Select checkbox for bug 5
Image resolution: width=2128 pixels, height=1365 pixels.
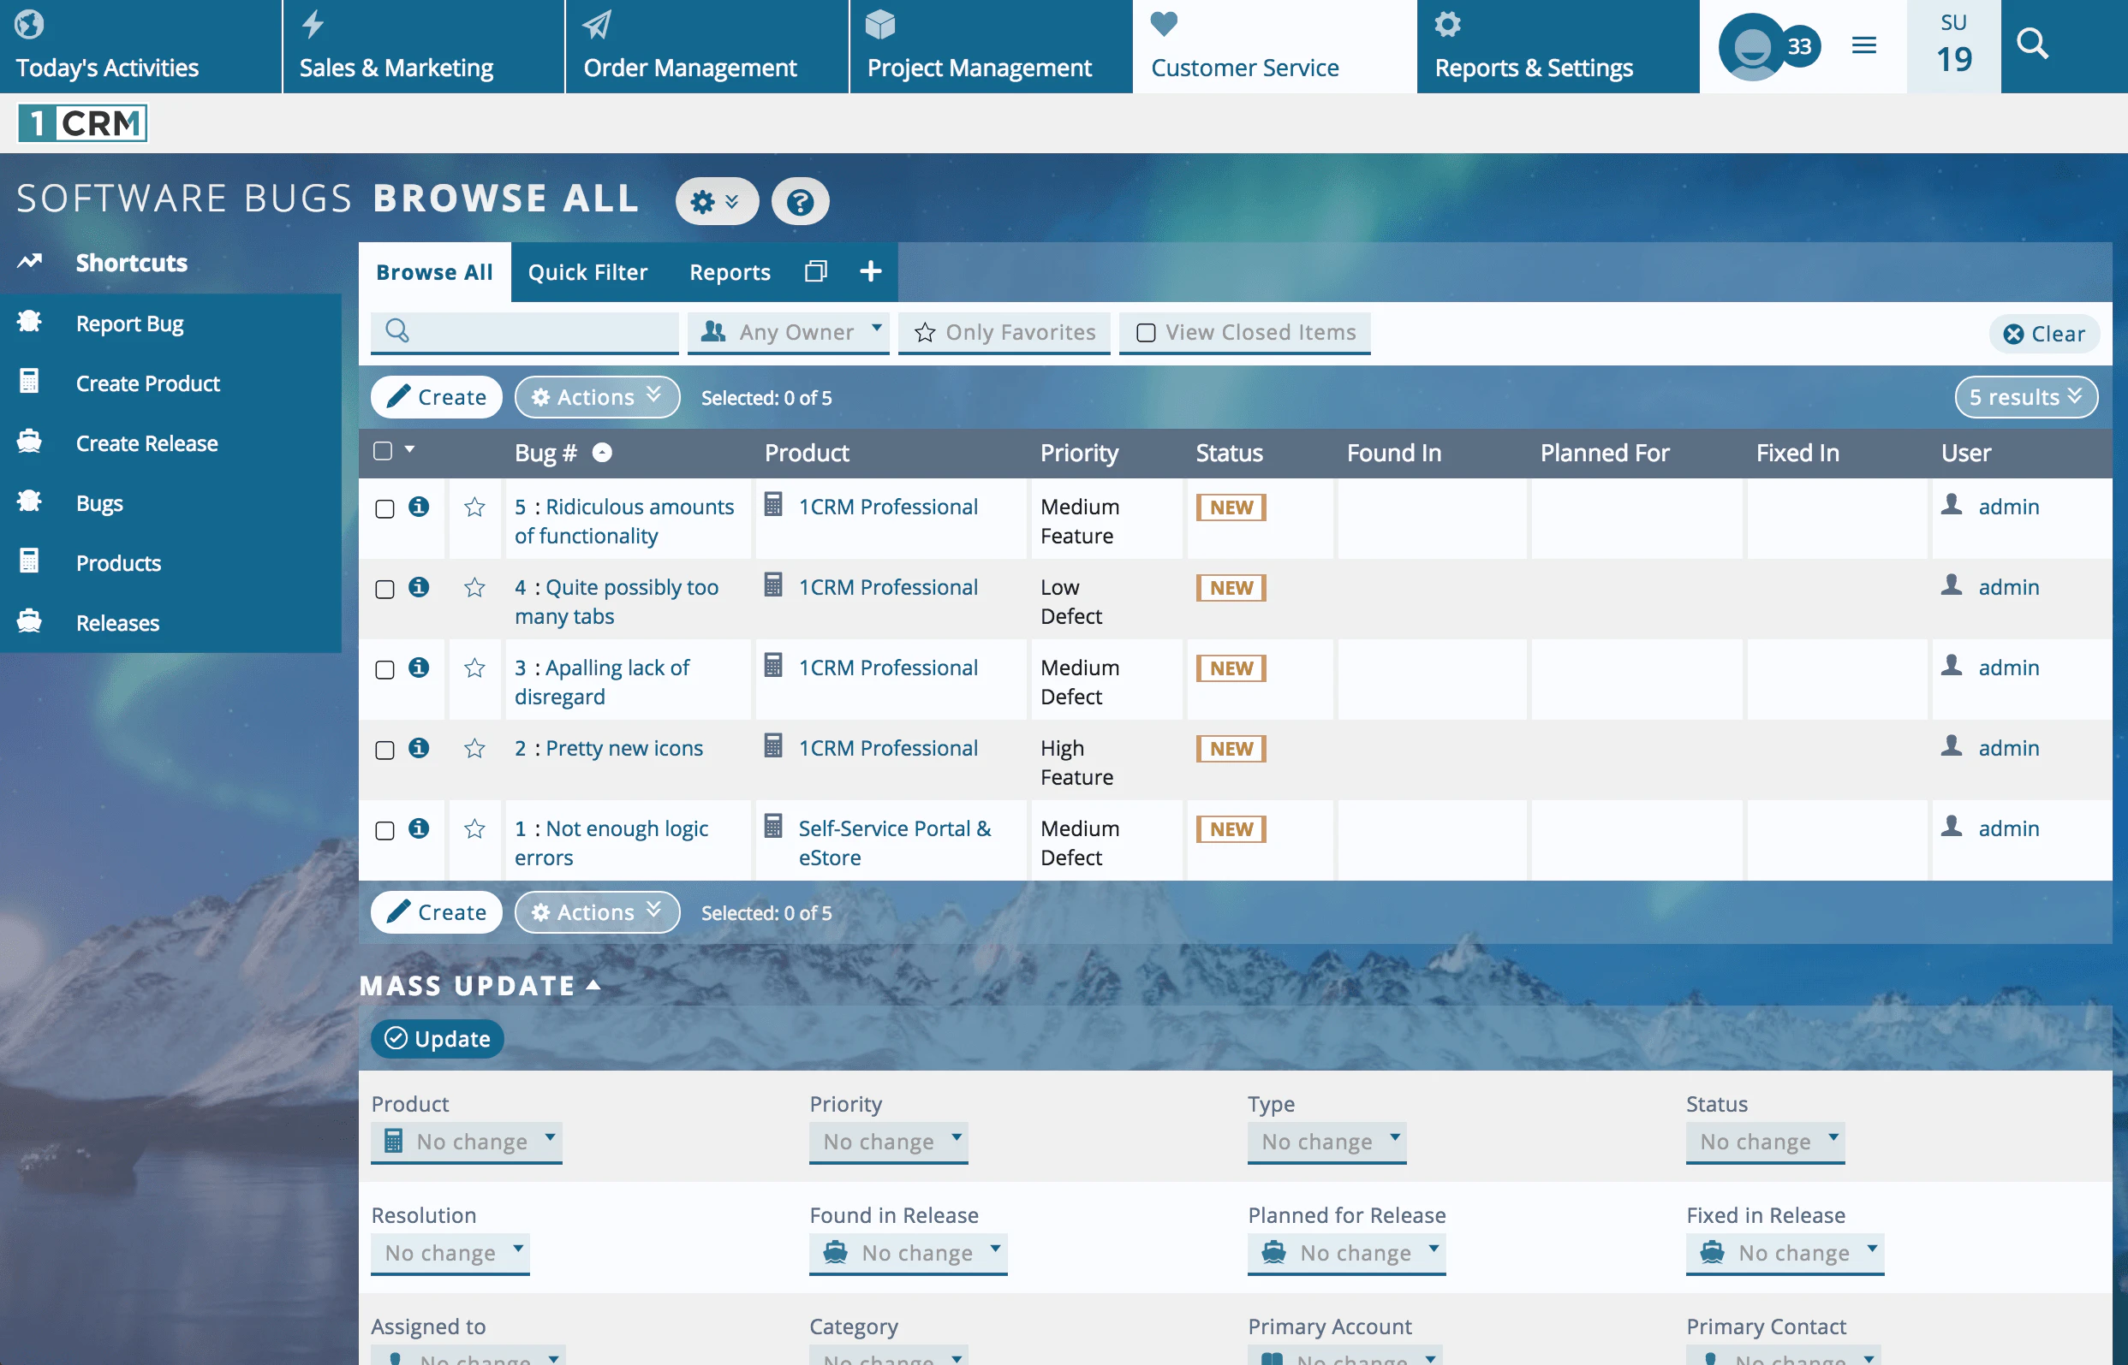click(x=384, y=508)
